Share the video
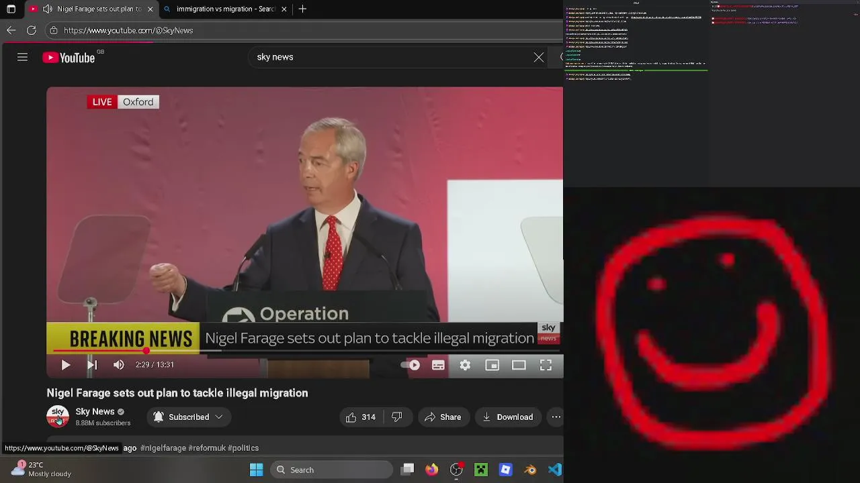 point(443,417)
